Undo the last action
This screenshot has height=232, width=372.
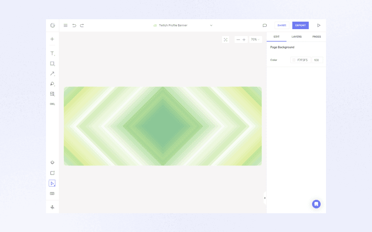click(74, 25)
